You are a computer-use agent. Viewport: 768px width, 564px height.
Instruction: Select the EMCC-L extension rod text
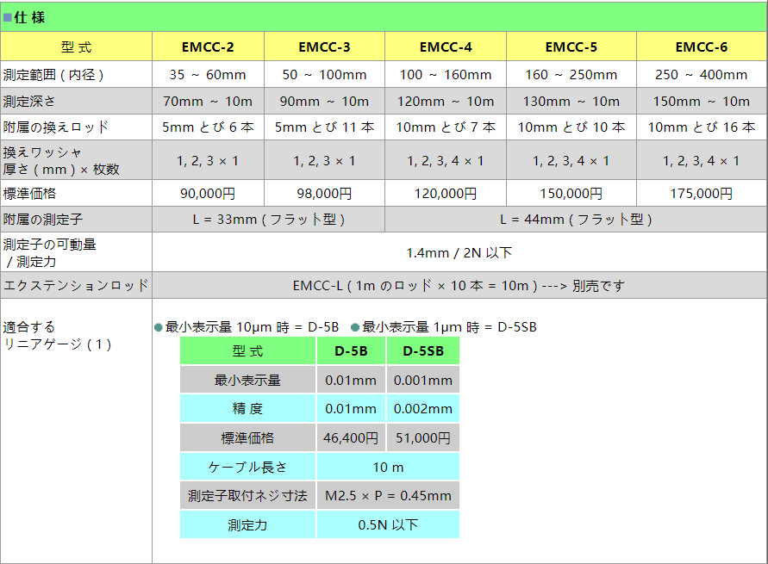(459, 285)
